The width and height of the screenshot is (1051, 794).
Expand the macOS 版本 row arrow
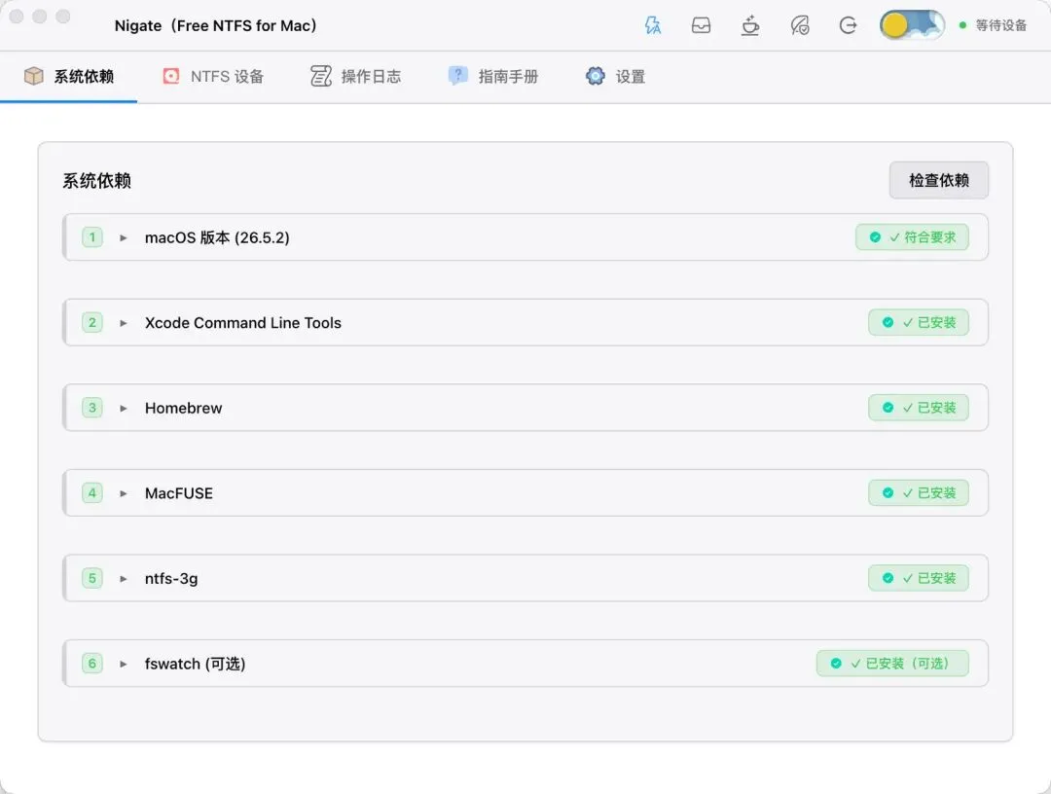124,237
